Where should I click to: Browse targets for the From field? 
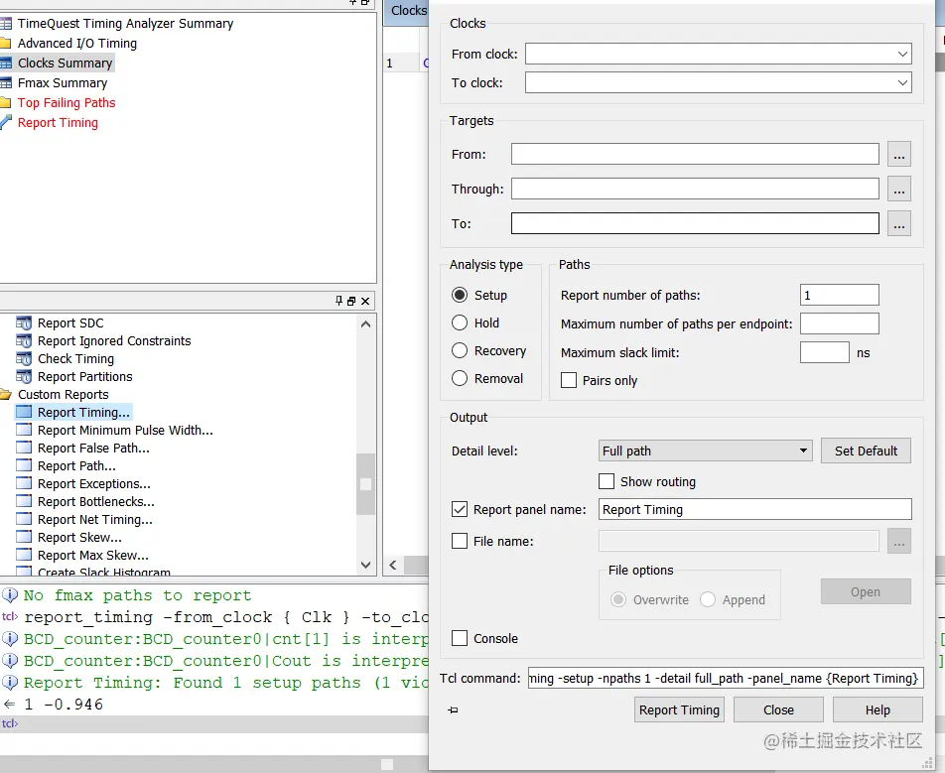(898, 154)
